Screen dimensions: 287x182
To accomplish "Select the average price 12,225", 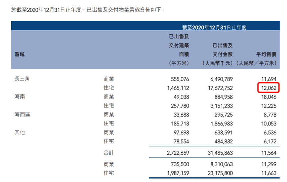I will click(x=269, y=106).
